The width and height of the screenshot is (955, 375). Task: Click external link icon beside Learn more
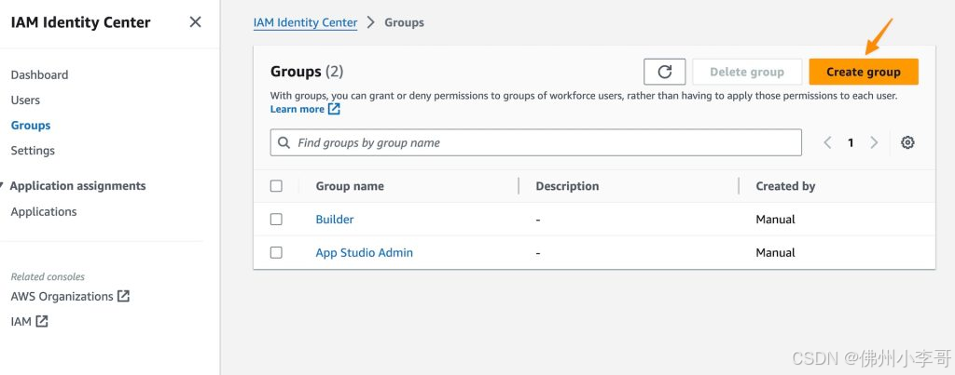pos(334,109)
